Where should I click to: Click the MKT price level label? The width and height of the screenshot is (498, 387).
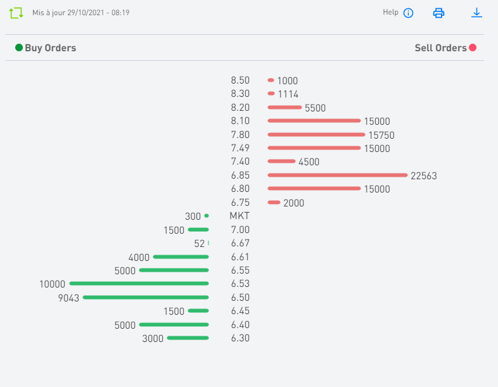239,216
